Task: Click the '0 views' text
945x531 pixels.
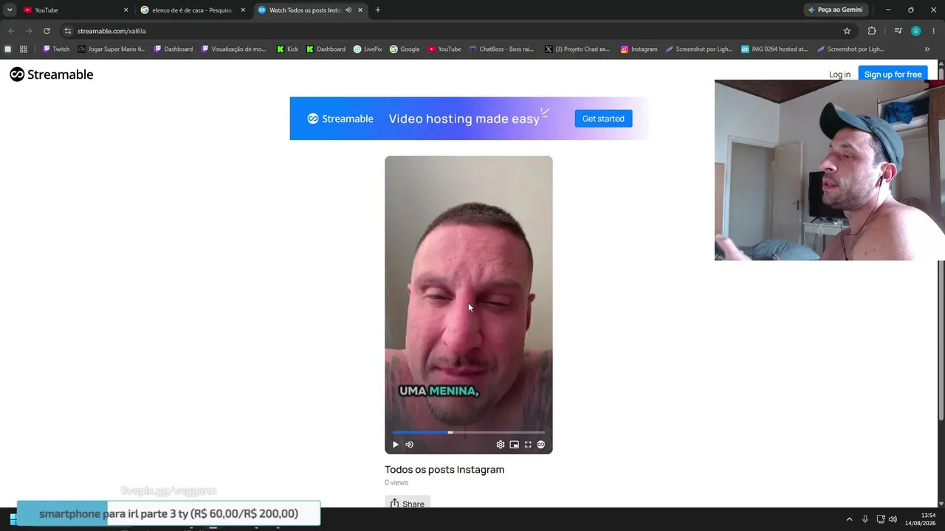Action: click(396, 482)
